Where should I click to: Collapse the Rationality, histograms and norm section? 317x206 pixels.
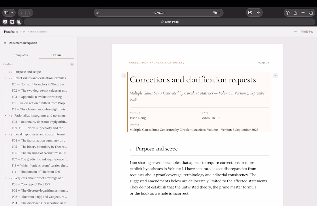[5, 116]
